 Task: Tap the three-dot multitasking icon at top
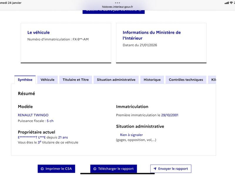[x=117, y=3]
